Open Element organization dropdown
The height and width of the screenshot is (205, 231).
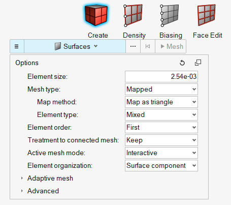pyautogui.click(x=161, y=165)
